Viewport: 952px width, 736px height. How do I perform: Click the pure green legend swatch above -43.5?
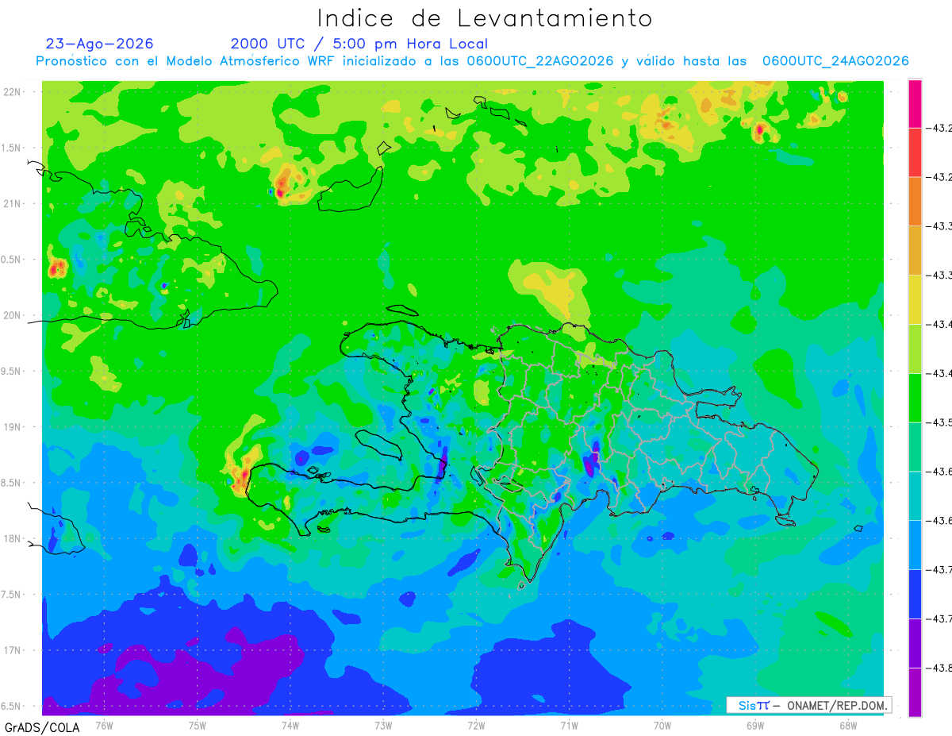click(x=915, y=398)
